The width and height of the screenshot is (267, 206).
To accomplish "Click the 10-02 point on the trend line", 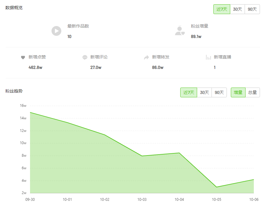I will pyautogui.click(x=105, y=135).
